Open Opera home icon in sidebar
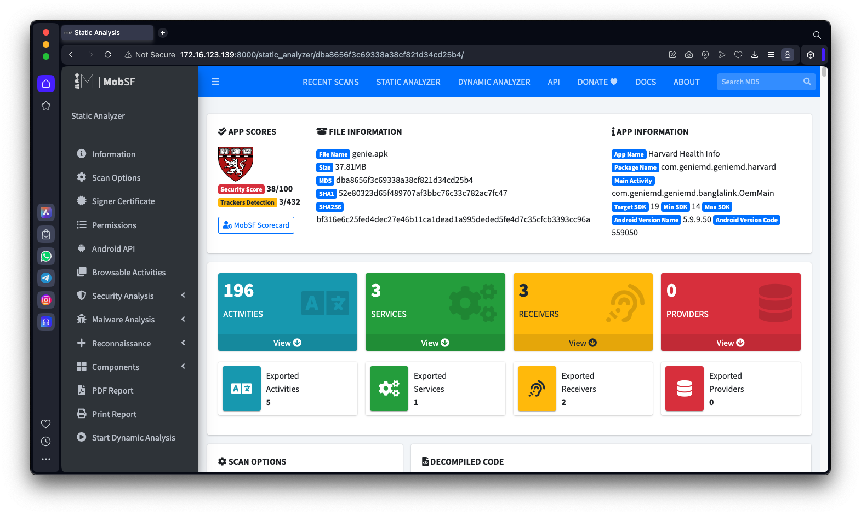861x515 pixels. (x=46, y=84)
